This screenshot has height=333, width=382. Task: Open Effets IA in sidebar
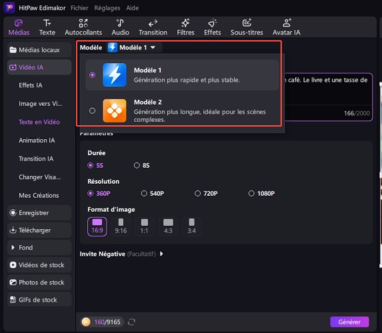tap(31, 85)
